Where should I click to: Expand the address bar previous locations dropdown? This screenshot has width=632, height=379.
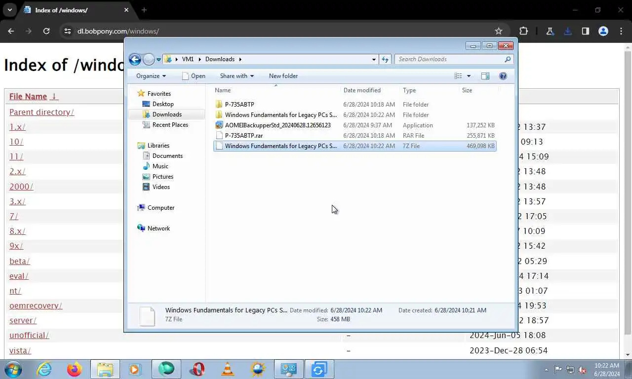coord(374,59)
